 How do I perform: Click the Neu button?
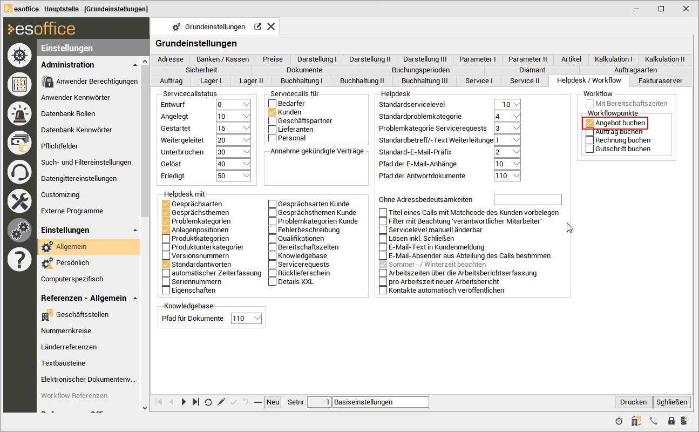coord(273,402)
